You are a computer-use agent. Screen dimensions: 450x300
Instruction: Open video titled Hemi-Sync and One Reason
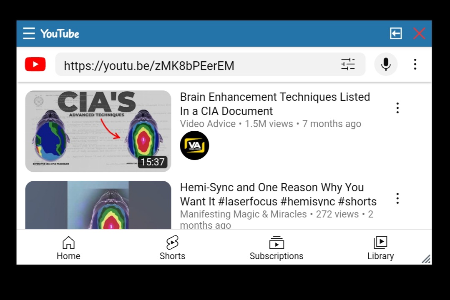pyautogui.click(x=278, y=194)
